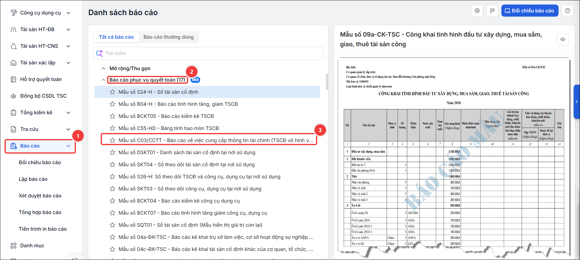
Task: Star the Mẫu số 04c-ĐK-TSC report
Action: (112, 249)
